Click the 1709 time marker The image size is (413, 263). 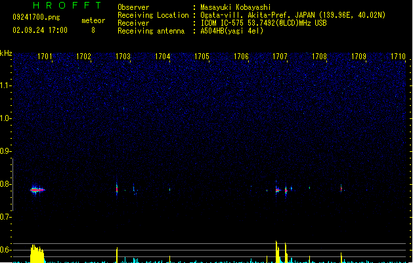click(x=359, y=57)
